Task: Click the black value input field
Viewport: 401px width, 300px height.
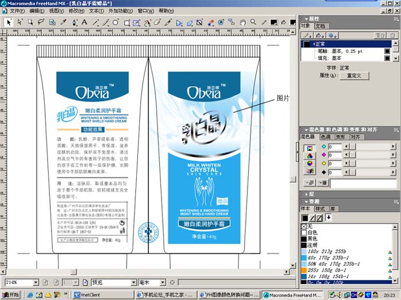Action: (335, 173)
